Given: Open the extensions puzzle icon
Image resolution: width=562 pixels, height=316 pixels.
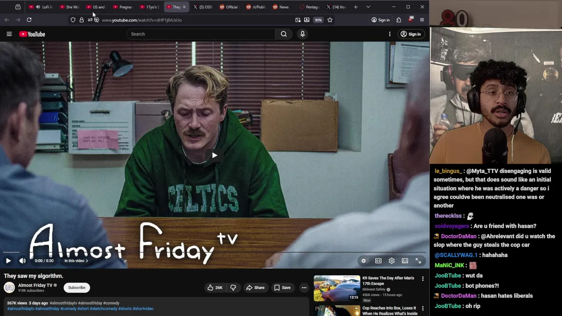Looking at the screenshot, I should pos(399,20).
